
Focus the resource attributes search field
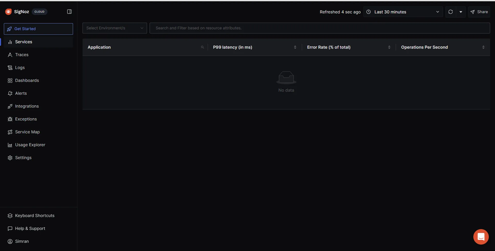pos(320,28)
